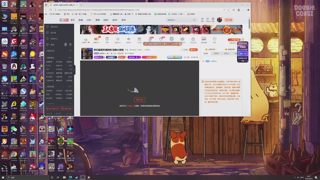The height and width of the screenshot is (180, 320).
Task: Click the shield icon in streamer toolbar
Action: point(107,40)
